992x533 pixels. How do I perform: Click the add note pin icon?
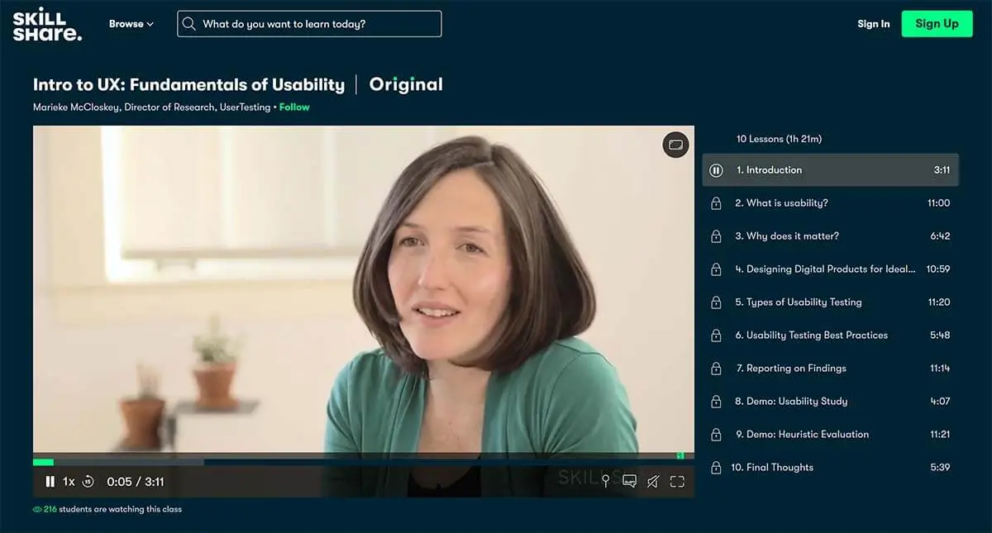pyautogui.click(x=606, y=482)
